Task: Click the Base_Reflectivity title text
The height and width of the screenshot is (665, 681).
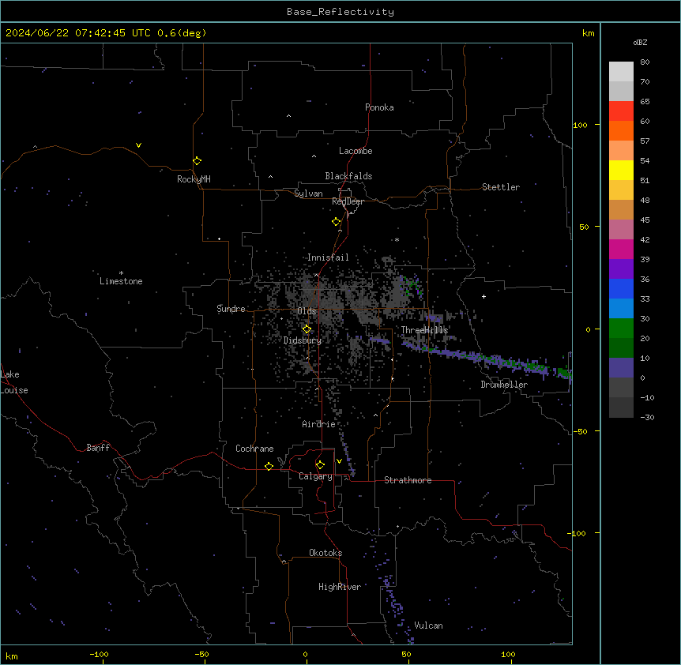Action: click(340, 12)
